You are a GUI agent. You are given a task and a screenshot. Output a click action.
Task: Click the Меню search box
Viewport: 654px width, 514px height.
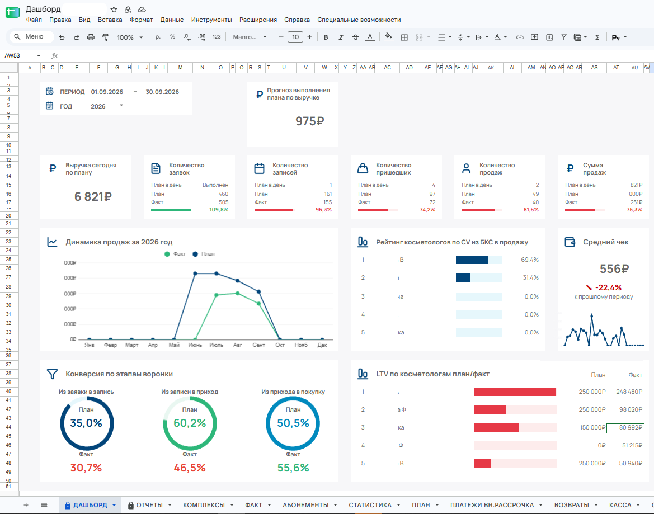pyautogui.click(x=32, y=37)
